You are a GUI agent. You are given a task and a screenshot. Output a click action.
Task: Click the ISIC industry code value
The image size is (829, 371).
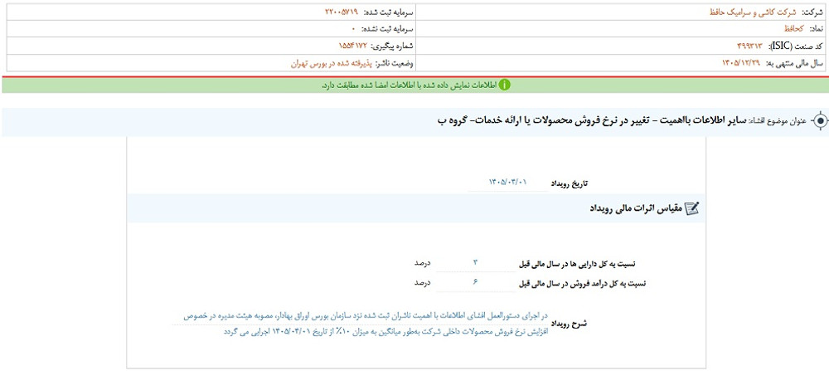click(x=749, y=46)
